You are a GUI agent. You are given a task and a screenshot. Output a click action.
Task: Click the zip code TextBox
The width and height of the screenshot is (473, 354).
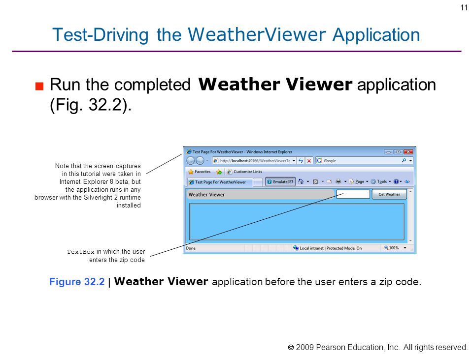click(x=353, y=194)
